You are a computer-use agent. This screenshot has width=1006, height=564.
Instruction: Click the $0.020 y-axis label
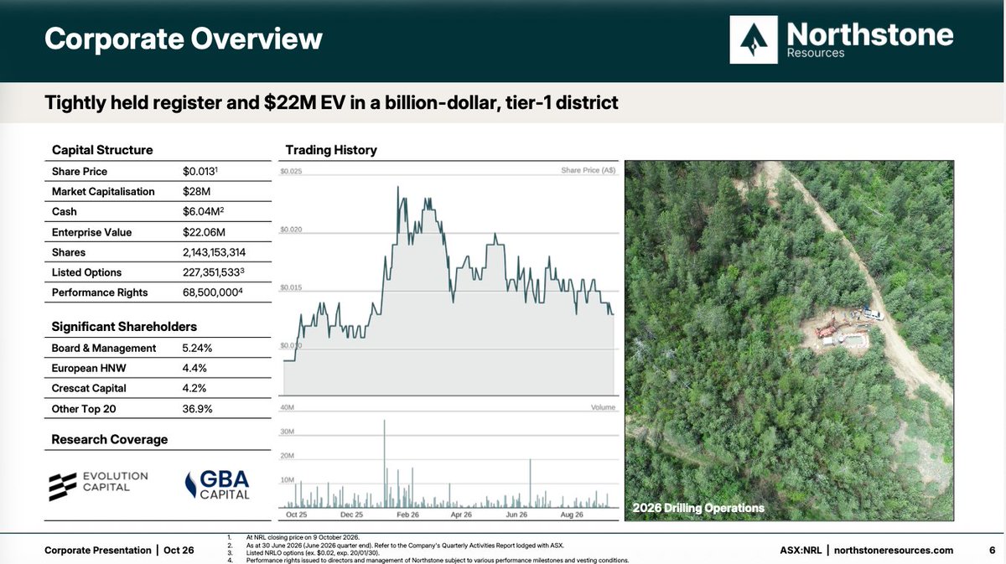(x=290, y=229)
